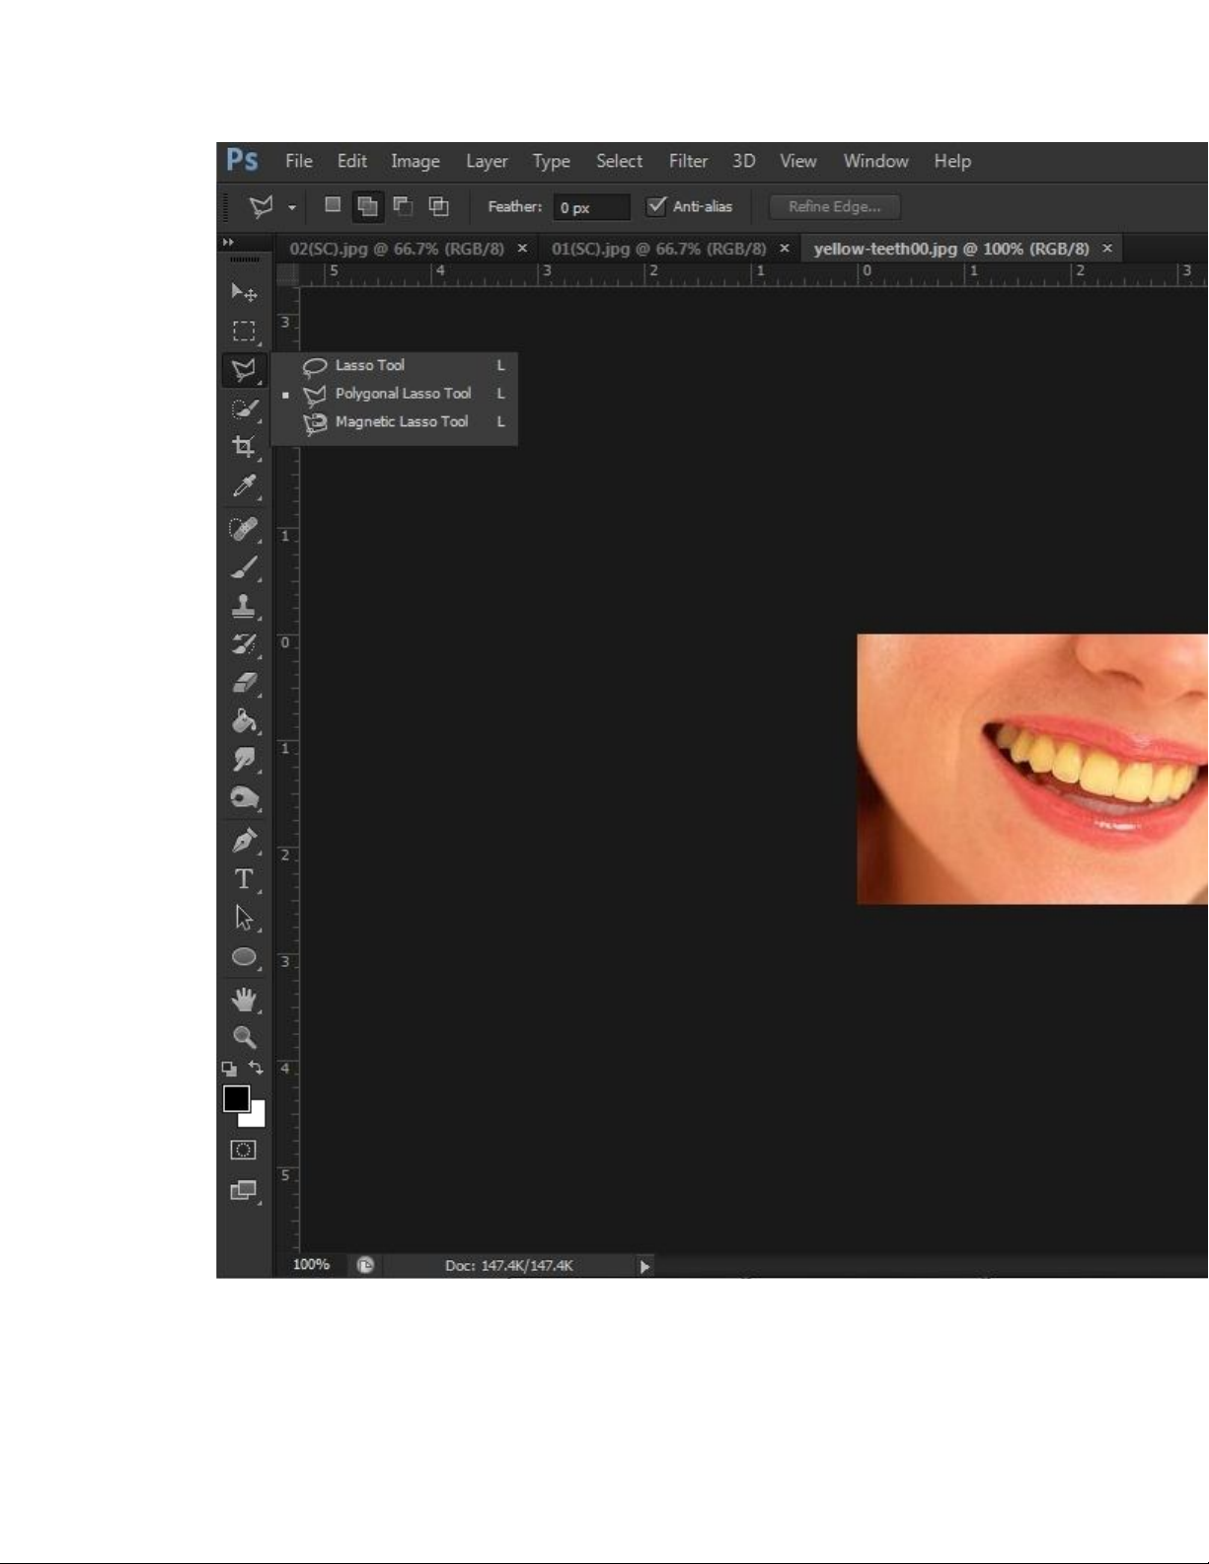Choose Magnetic Lasso Tool from flyout

(401, 422)
